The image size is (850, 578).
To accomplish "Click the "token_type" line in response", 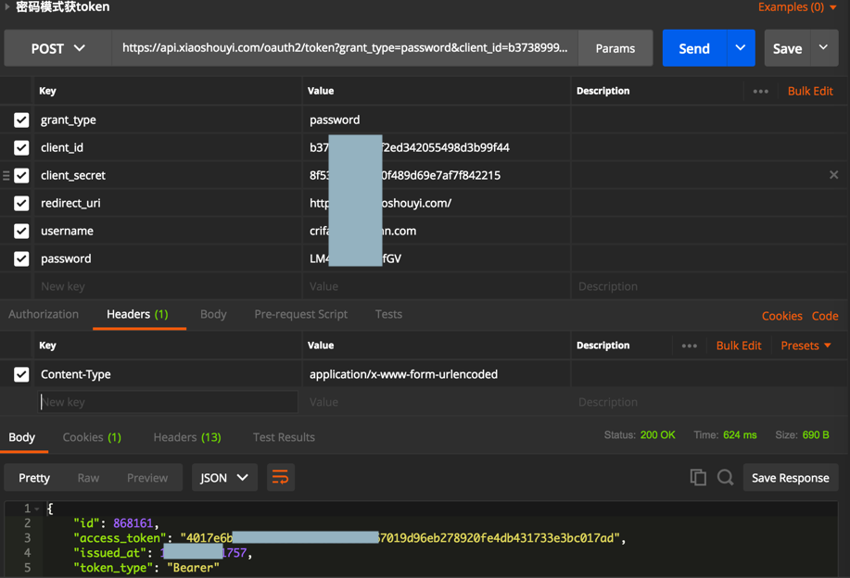I will click(x=146, y=568).
